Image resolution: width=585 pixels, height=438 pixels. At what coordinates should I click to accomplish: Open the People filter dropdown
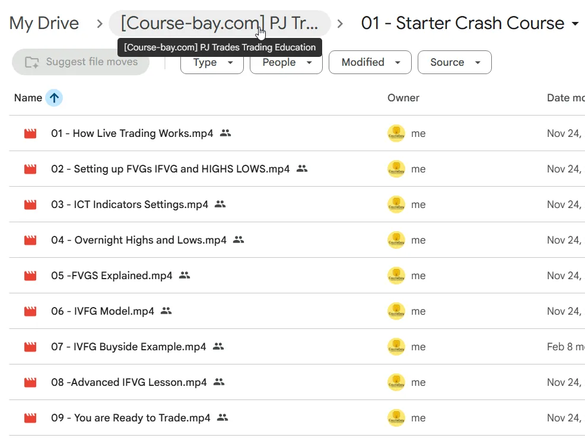tap(286, 62)
